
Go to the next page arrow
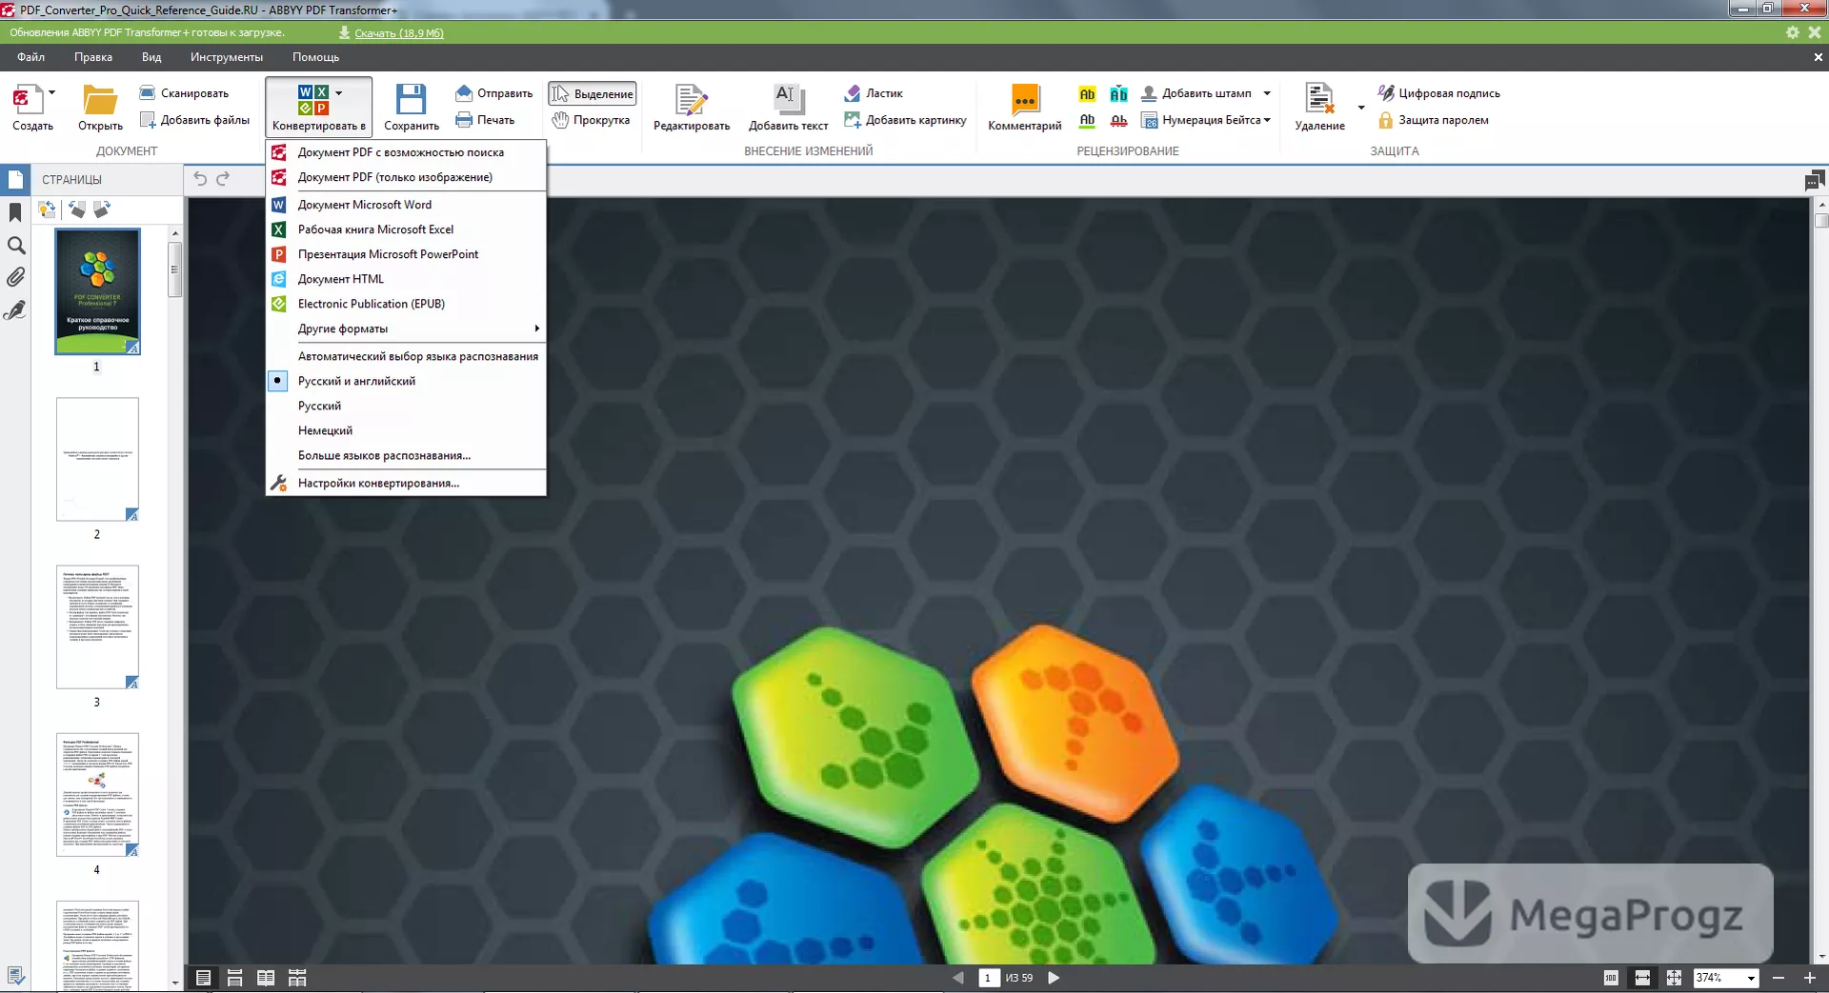tap(1054, 978)
